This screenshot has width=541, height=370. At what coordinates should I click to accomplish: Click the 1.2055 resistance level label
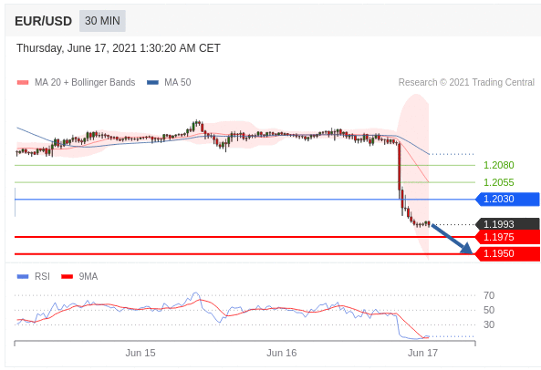click(498, 182)
